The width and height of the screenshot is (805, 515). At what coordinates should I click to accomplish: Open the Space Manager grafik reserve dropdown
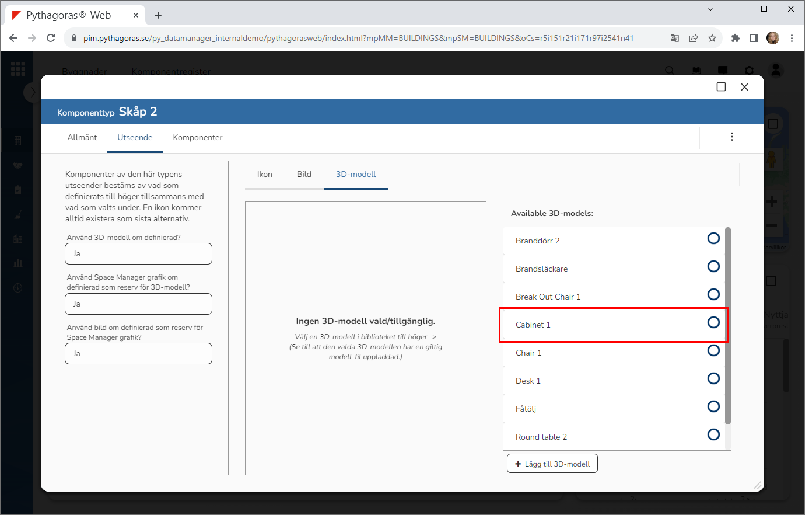pyautogui.click(x=138, y=304)
